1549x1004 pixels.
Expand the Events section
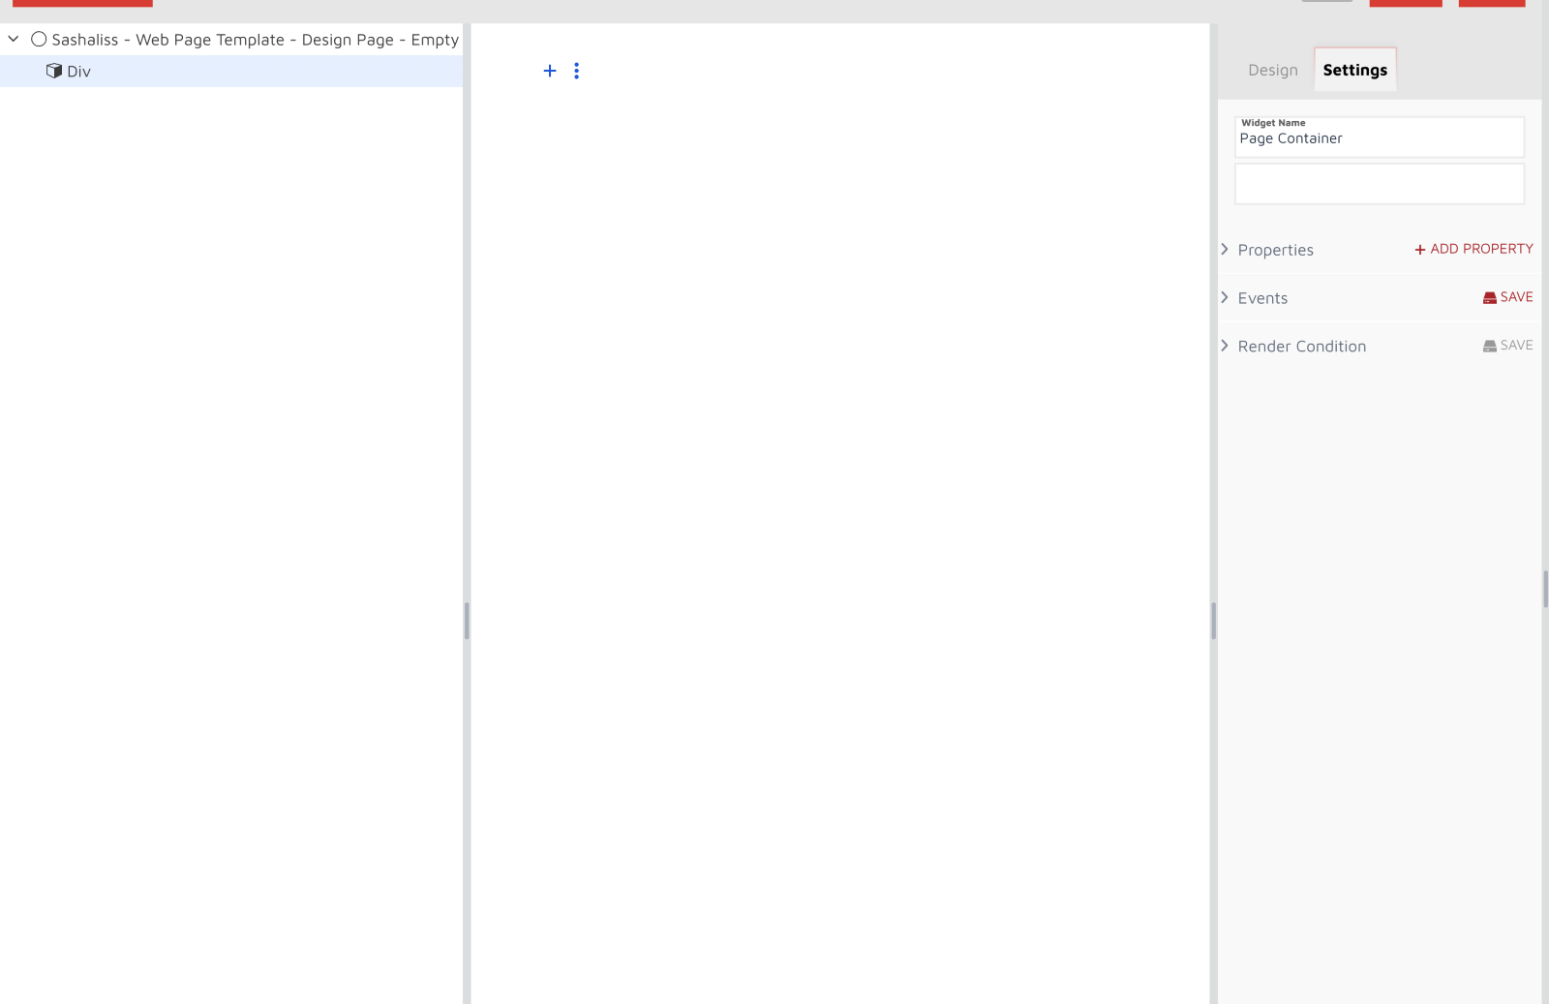click(x=1224, y=297)
